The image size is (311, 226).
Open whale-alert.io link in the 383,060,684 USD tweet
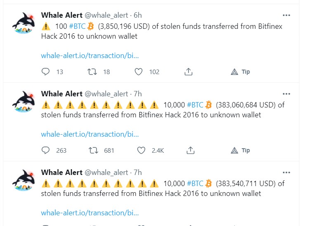point(90,134)
